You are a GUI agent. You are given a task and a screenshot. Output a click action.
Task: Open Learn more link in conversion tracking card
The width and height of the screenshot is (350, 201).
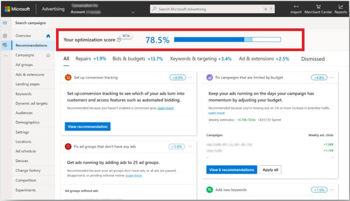tap(165, 108)
